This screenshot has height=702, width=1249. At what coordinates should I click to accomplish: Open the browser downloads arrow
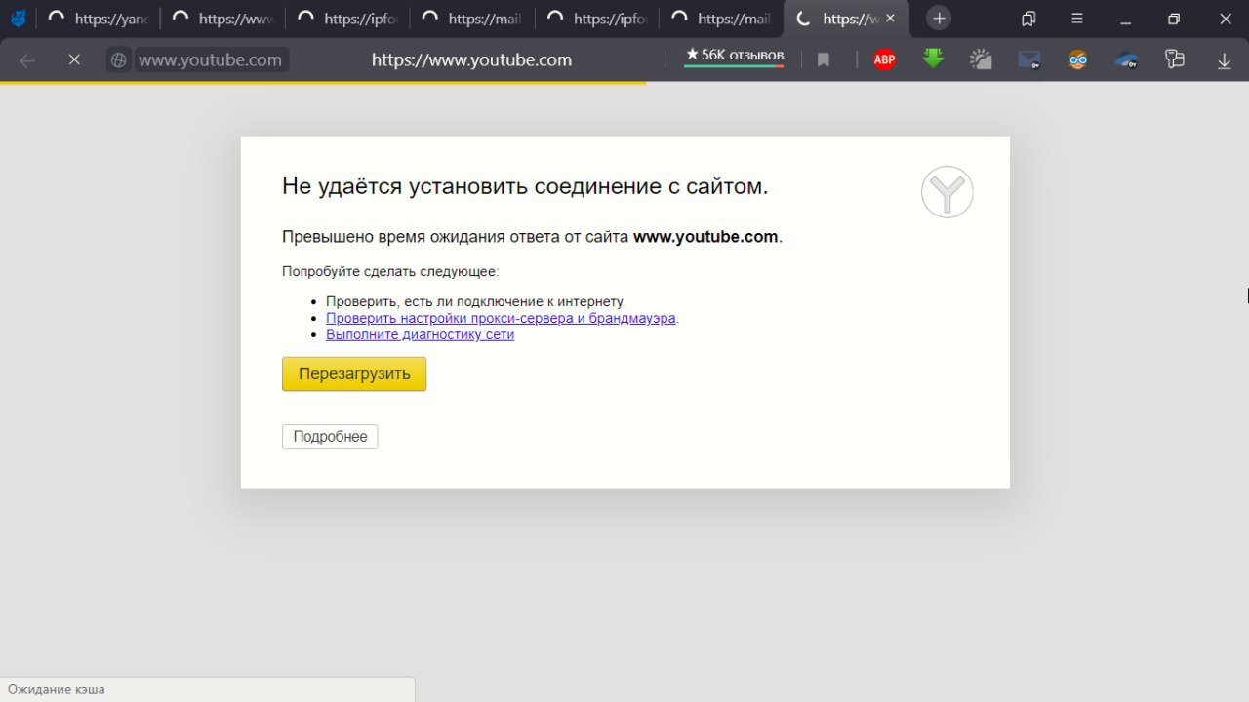pyautogui.click(x=1224, y=60)
